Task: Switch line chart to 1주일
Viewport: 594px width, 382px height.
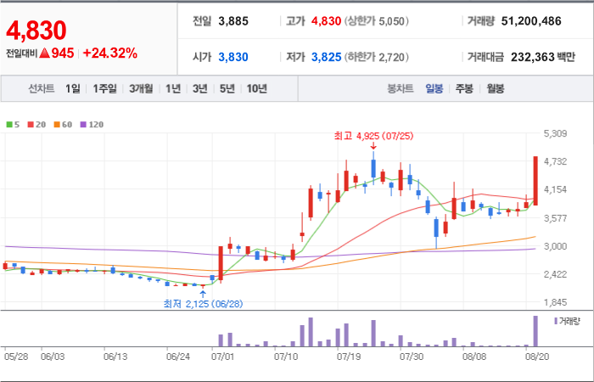Action: click(x=105, y=89)
